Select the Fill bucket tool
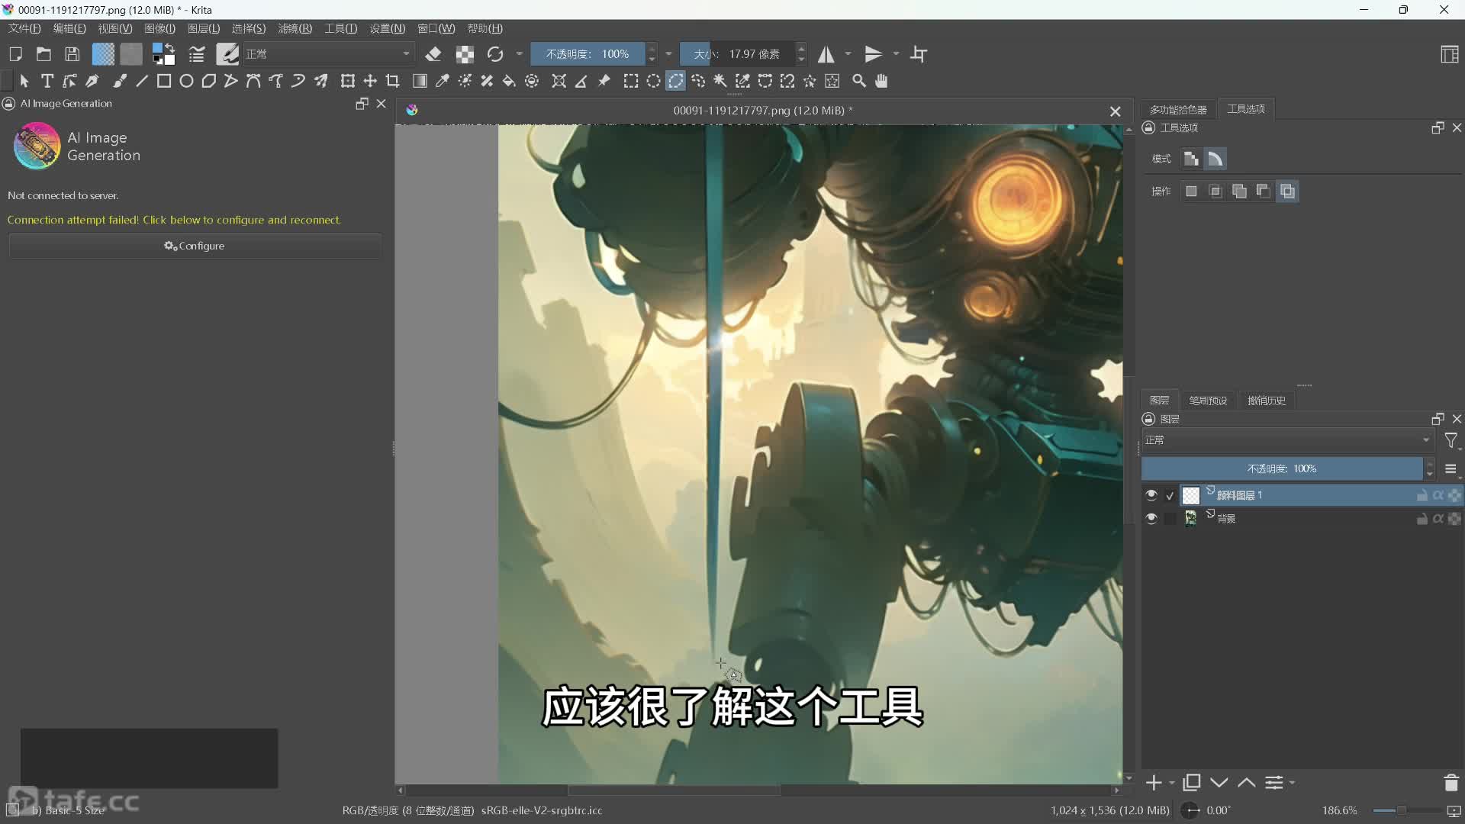The image size is (1465, 824). [x=509, y=81]
